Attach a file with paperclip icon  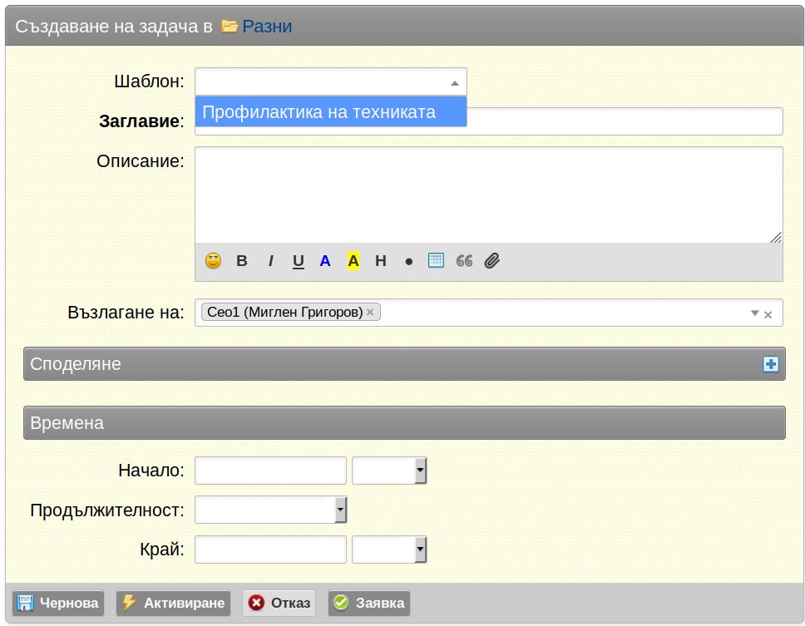pyautogui.click(x=491, y=261)
